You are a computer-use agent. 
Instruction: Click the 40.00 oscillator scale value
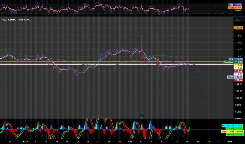pos(238,10)
